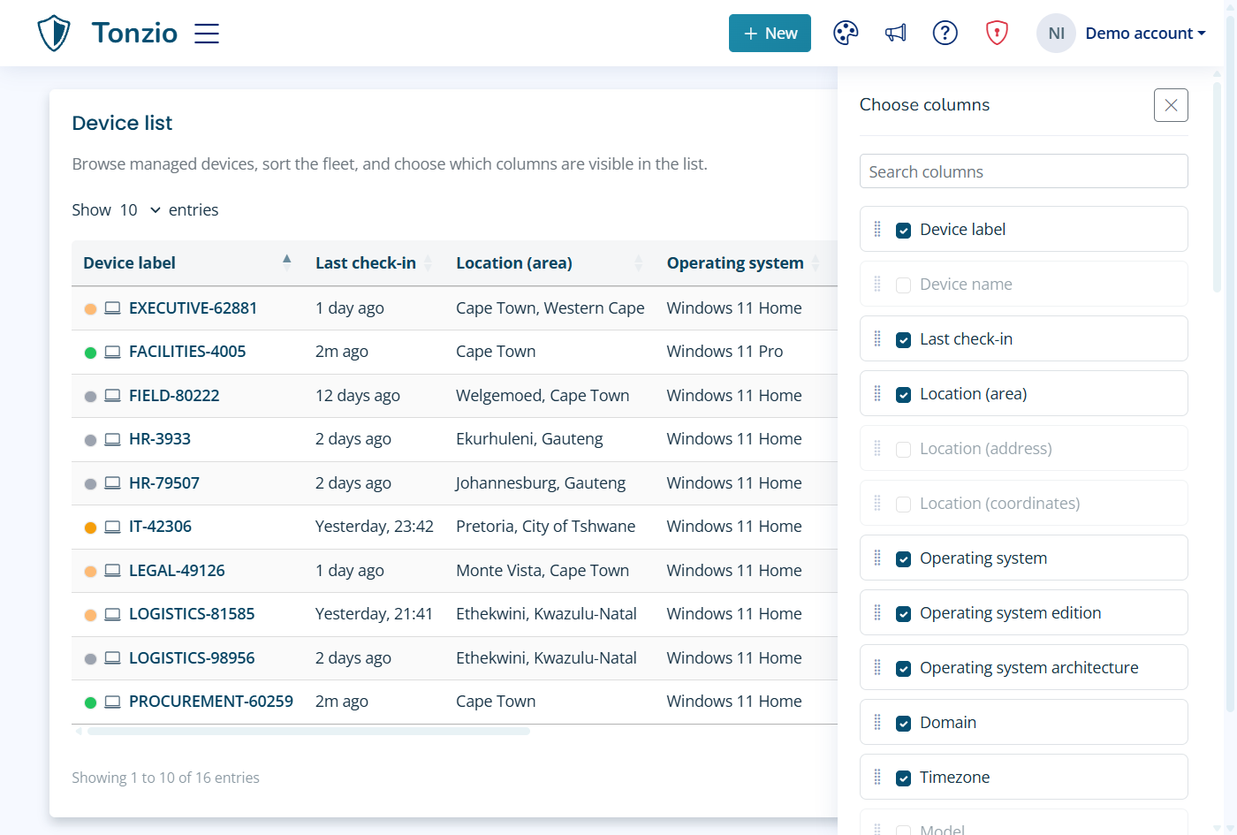Uncheck the Device label column checkbox
Image resolution: width=1237 pixels, height=835 pixels.
coord(903,231)
